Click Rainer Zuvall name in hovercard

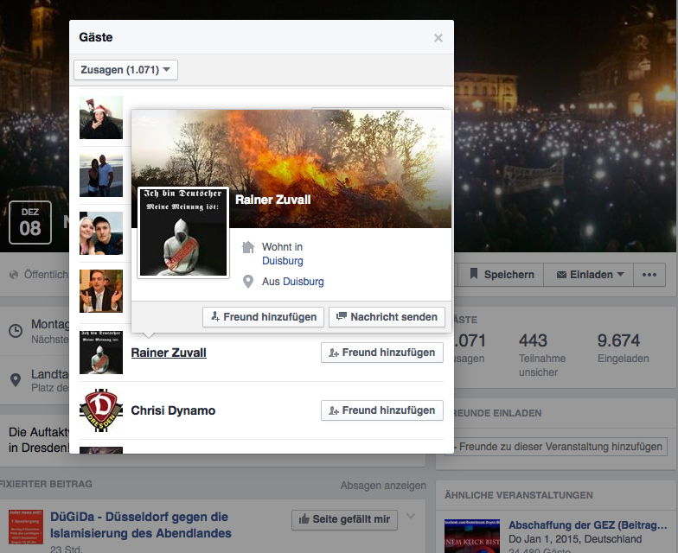point(272,200)
